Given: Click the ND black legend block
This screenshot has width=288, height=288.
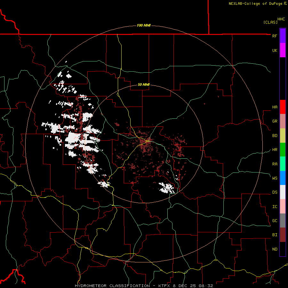Looking at the screenshot, I should (x=283, y=249).
